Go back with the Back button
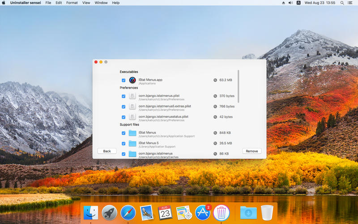Viewport: 358px width, 224px height. [x=107, y=151]
